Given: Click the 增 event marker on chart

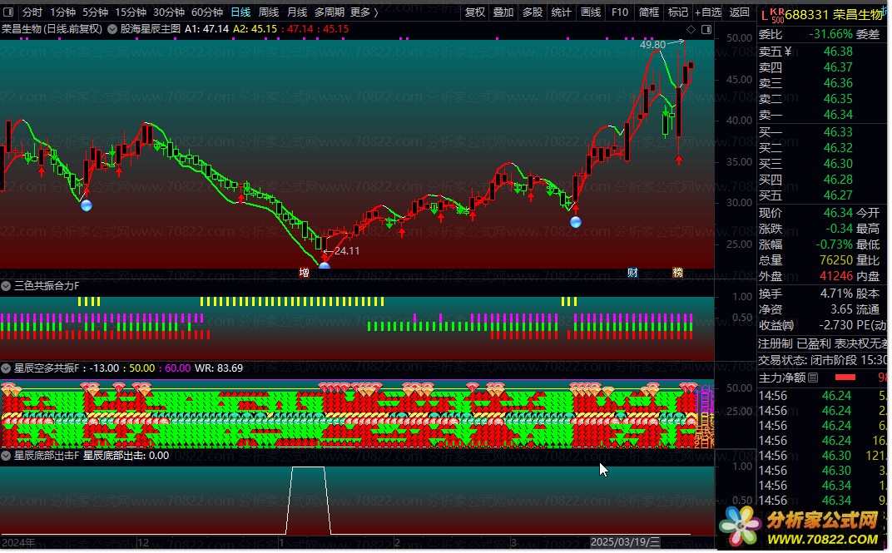Looking at the screenshot, I should 305,273.
